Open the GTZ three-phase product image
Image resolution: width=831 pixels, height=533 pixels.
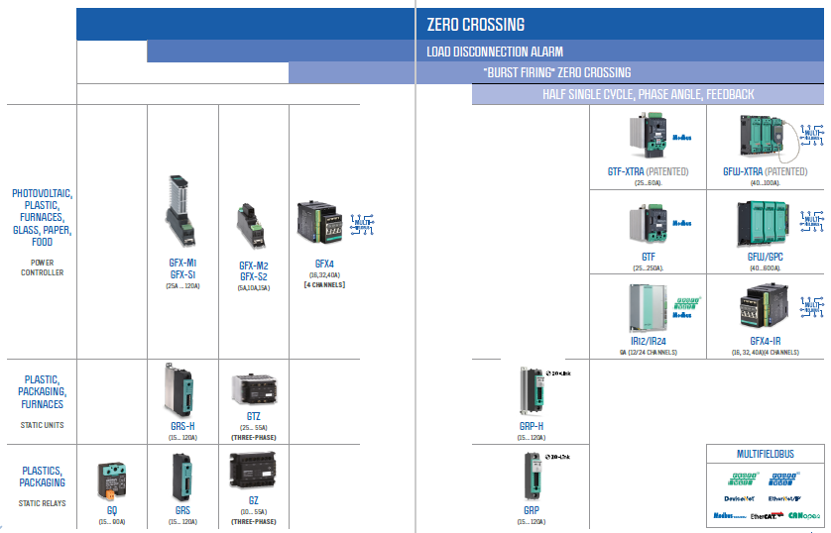click(254, 389)
